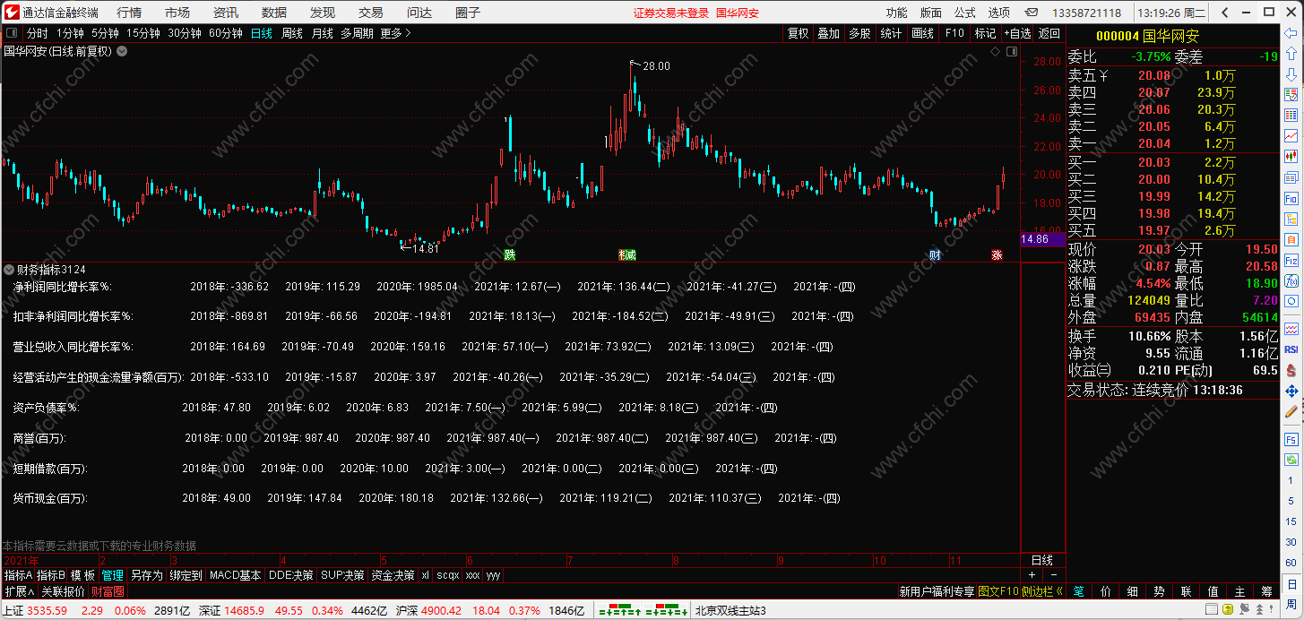Zoom in the chart with the + button
This screenshot has height=620, width=1304.
tap(1032, 574)
